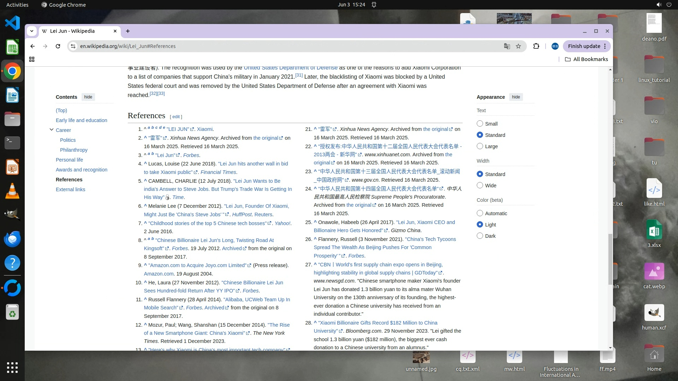View site information icon in the address bar
The height and width of the screenshot is (381, 678).
pos(73,46)
